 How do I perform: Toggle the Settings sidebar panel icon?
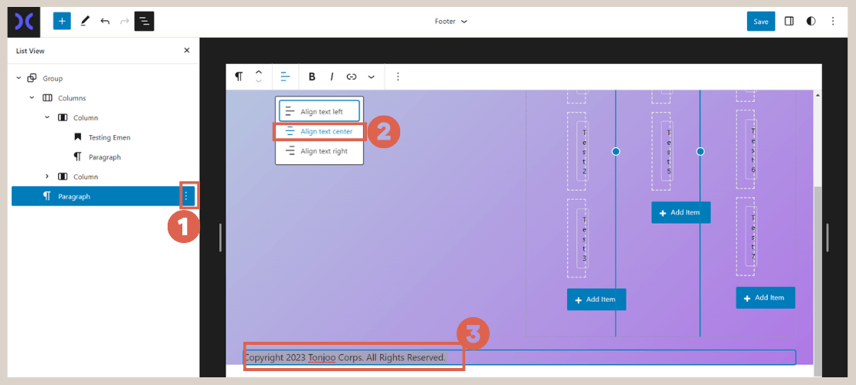coord(789,21)
